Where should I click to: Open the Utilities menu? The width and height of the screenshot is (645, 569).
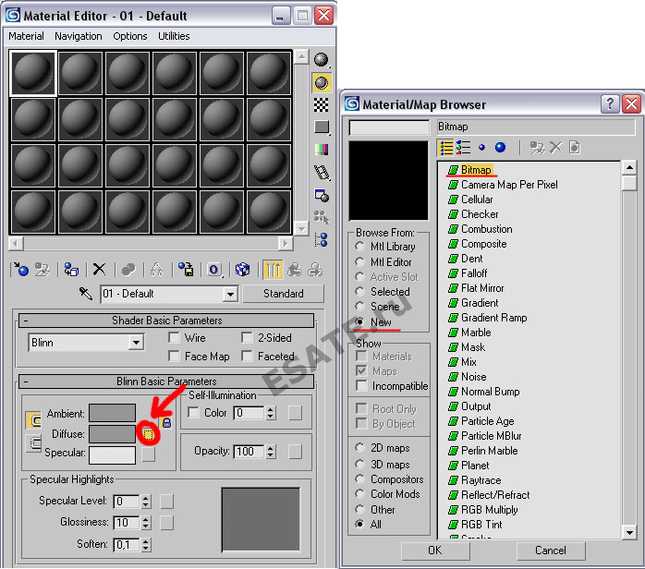pyautogui.click(x=174, y=36)
